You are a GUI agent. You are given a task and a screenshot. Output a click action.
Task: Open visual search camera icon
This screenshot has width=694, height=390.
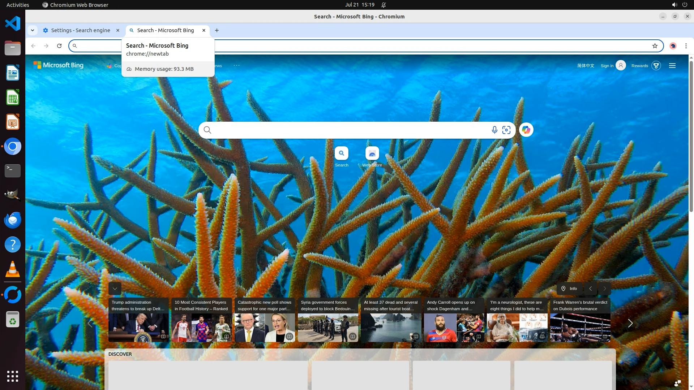click(x=506, y=130)
